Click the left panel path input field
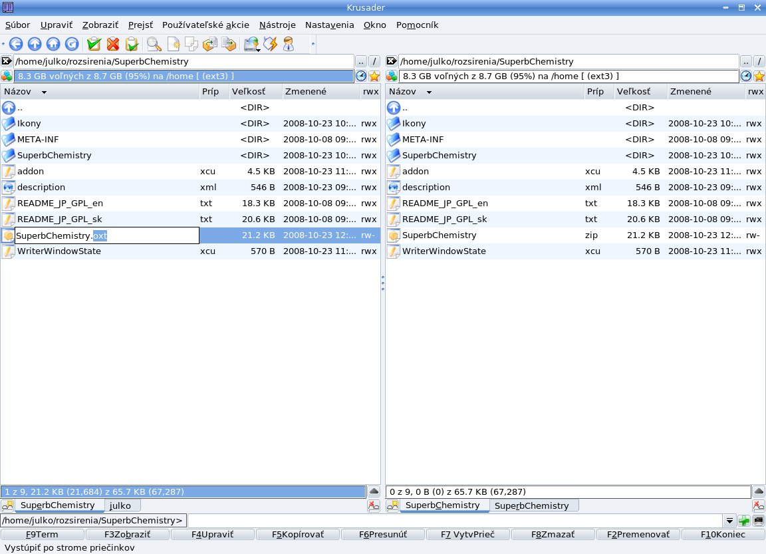 184,62
